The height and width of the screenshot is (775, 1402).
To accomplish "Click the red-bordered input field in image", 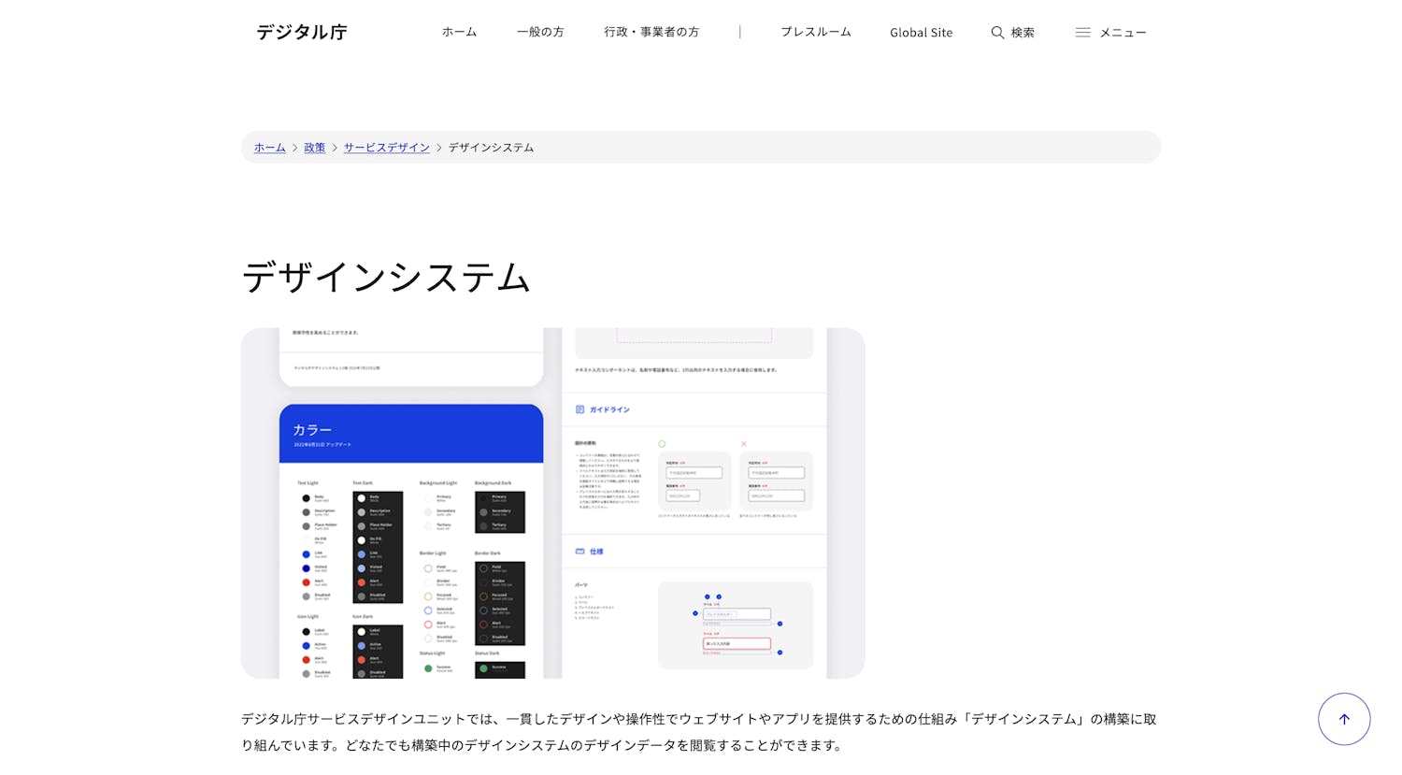I will point(737,643).
